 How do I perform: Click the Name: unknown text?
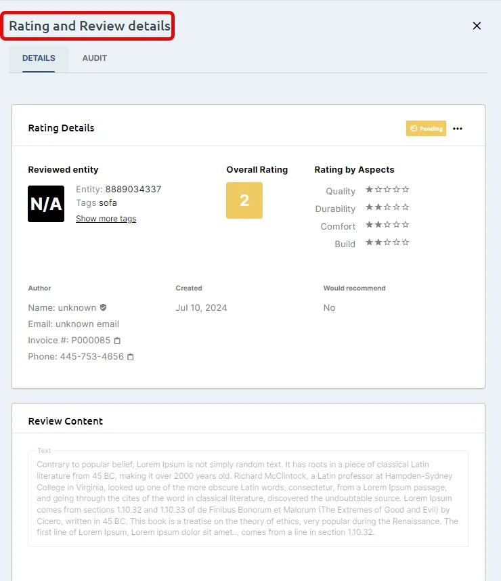pos(62,308)
